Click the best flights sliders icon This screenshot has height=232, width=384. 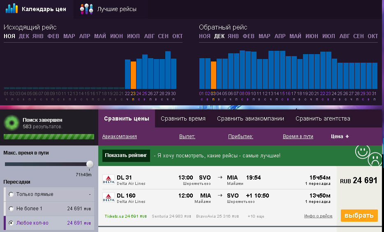coord(86,9)
